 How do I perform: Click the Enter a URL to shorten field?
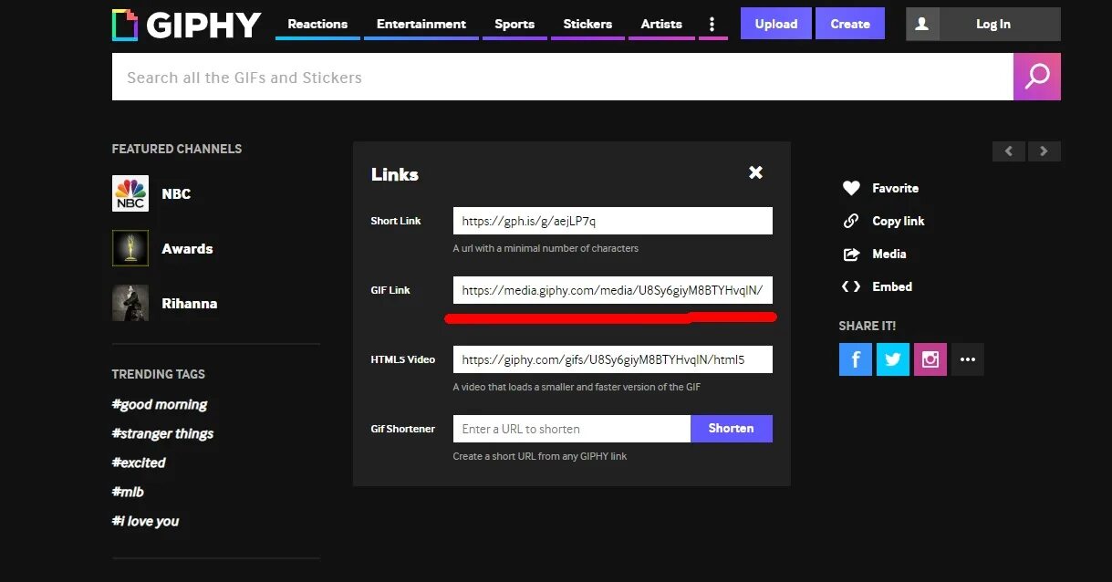pos(572,429)
